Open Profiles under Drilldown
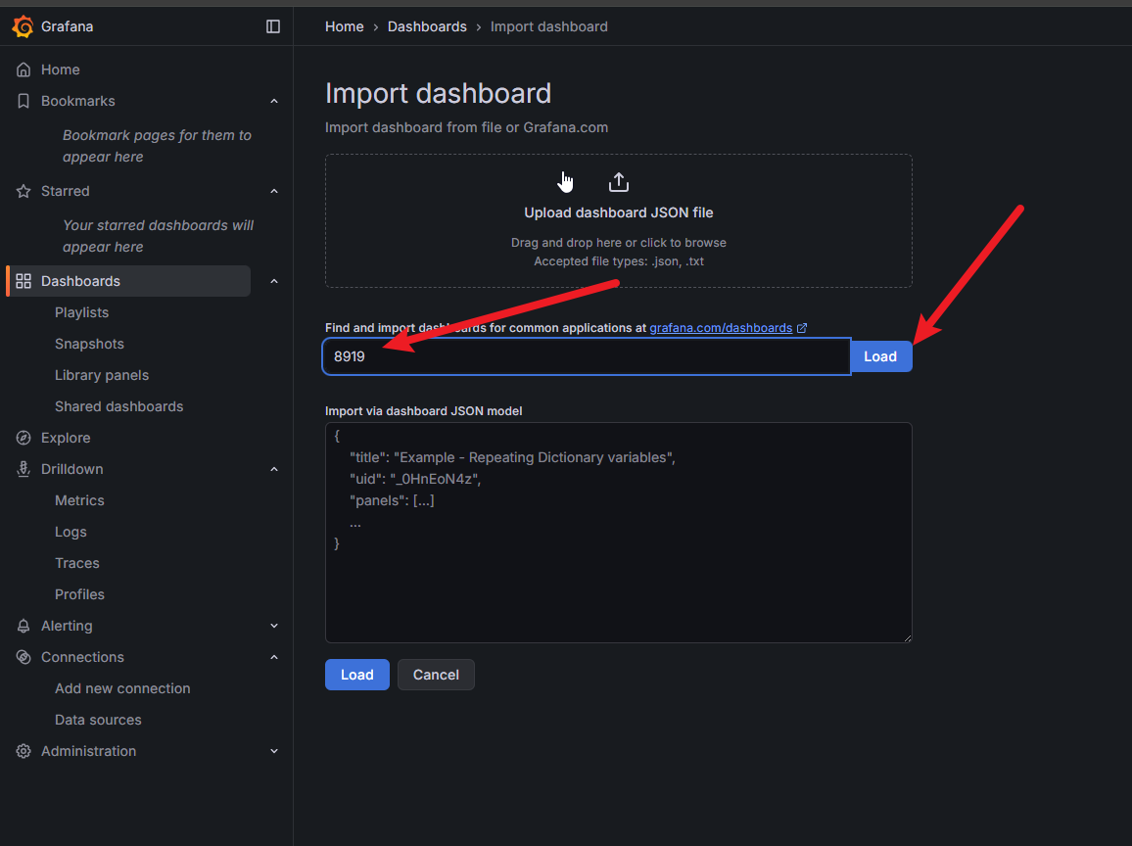Viewport: 1132px width, 846px height. point(79,594)
